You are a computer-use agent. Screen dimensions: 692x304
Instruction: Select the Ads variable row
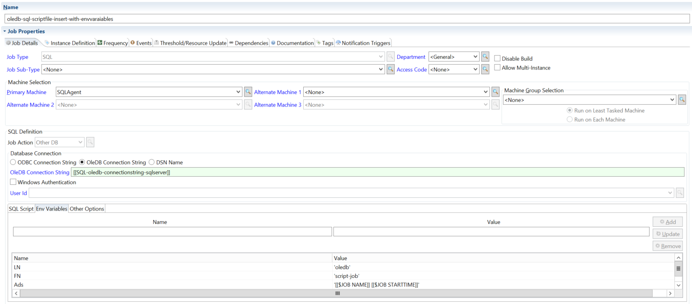343,285
